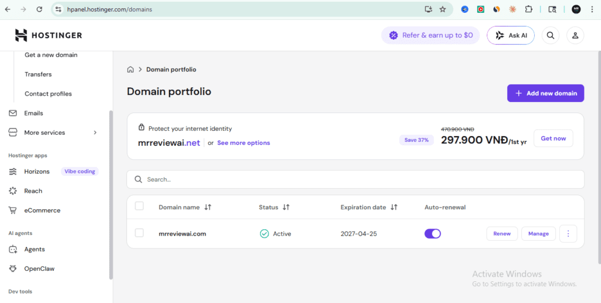Click See more options link

pos(244,142)
